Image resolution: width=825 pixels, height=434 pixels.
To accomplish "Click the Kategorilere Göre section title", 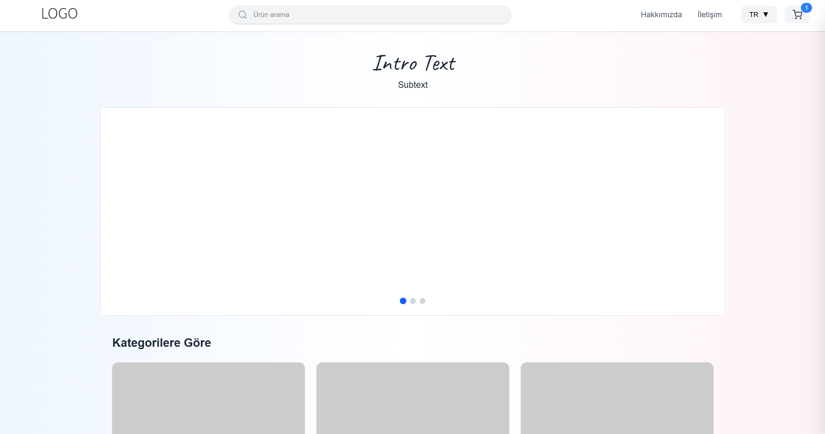I will (x=161, y=343).
